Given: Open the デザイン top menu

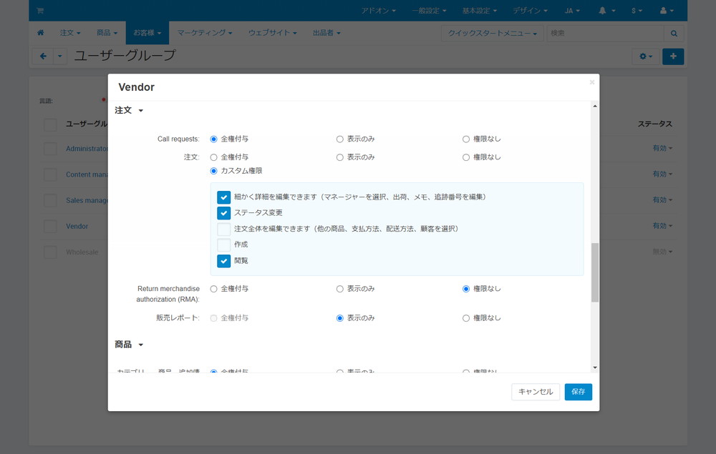Looking at the screenshot, I should [530, 11].
